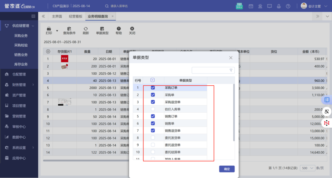Uncheck the 采购订单 checkbox

(153, 88)
